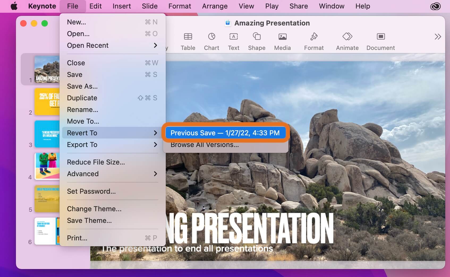This screenshot has height=277, width=450.
Task: Expand the Export To submenu
Action: [112, 145]
